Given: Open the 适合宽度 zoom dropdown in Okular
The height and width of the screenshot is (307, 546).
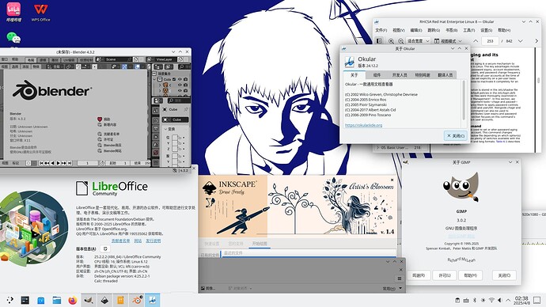Looking at the screenshot, I should (x=419, y=41).
